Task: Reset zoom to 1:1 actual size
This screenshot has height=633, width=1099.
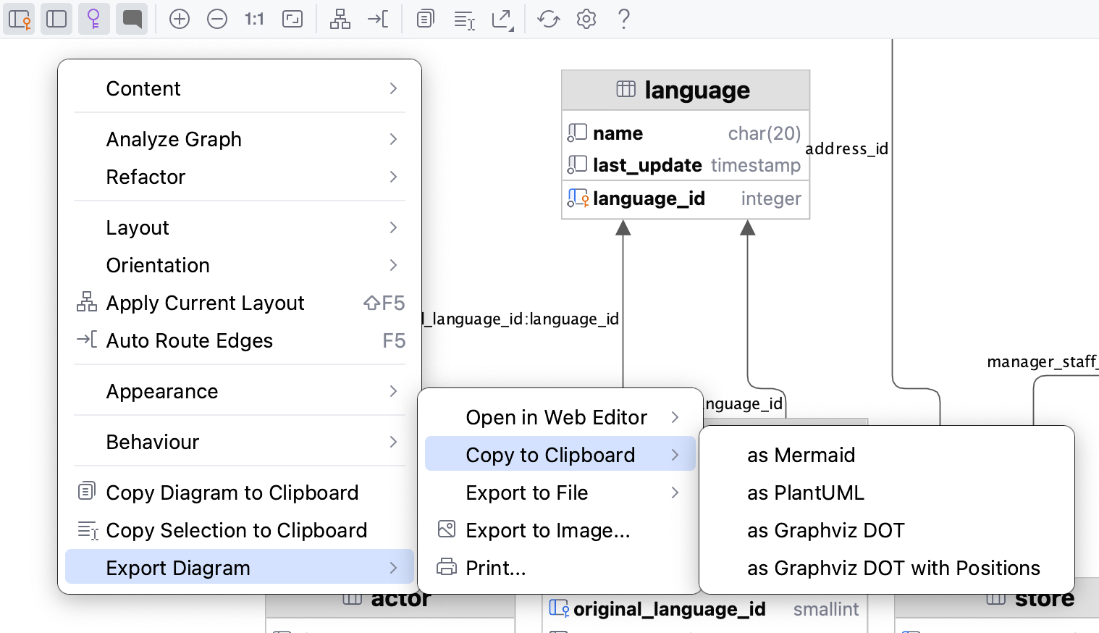Action: 253,19
